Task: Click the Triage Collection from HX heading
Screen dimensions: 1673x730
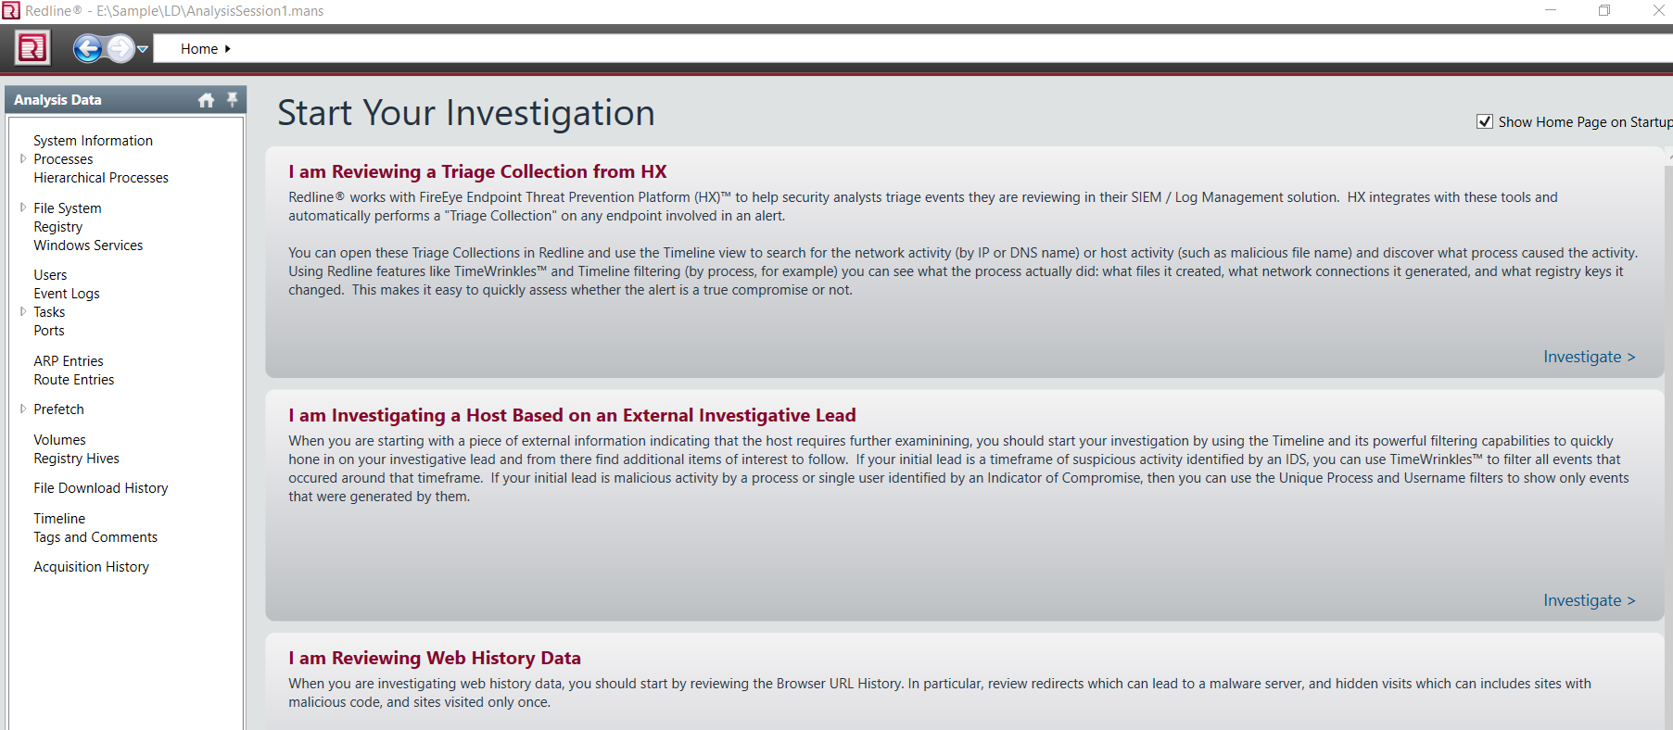Action: [477, 171]
